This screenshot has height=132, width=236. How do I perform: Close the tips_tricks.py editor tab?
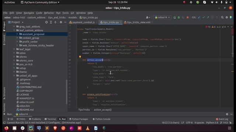click(121, 22)
